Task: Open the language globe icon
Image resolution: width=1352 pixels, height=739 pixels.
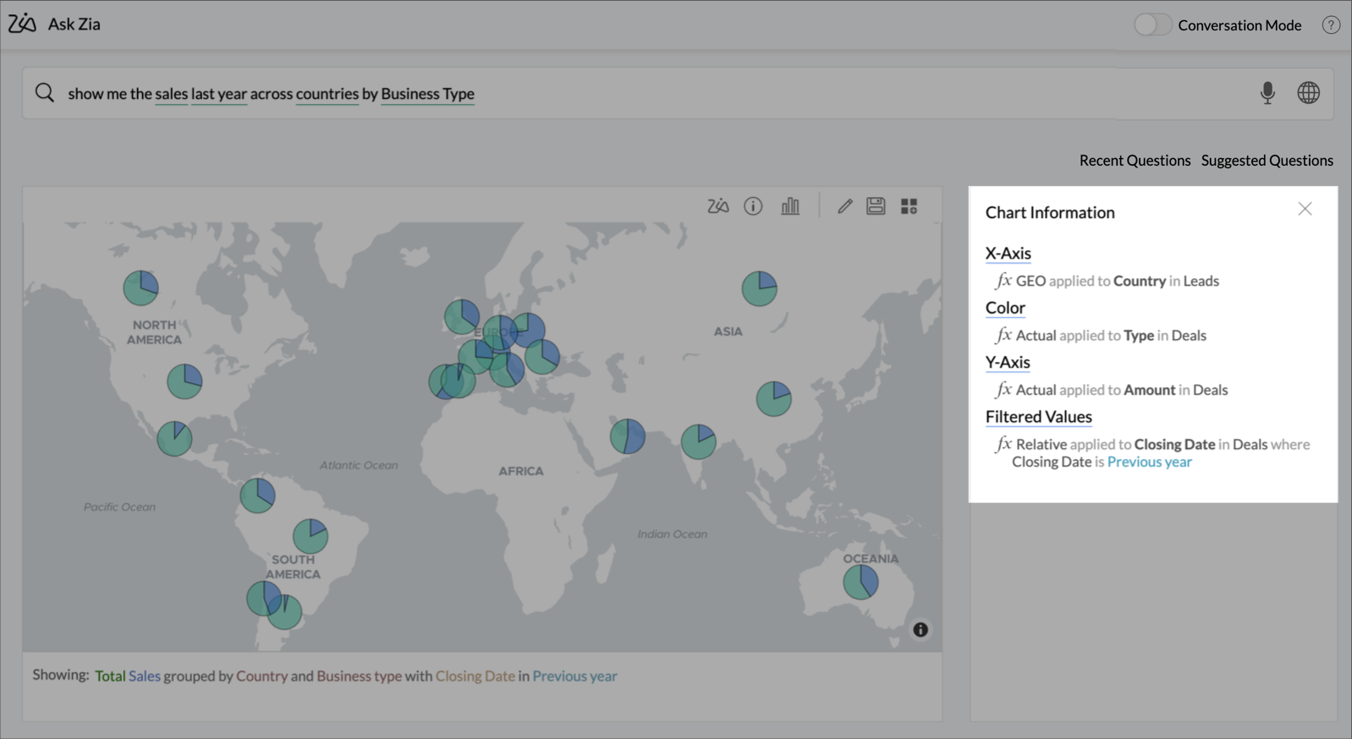Action: (x=1309, y=93)
